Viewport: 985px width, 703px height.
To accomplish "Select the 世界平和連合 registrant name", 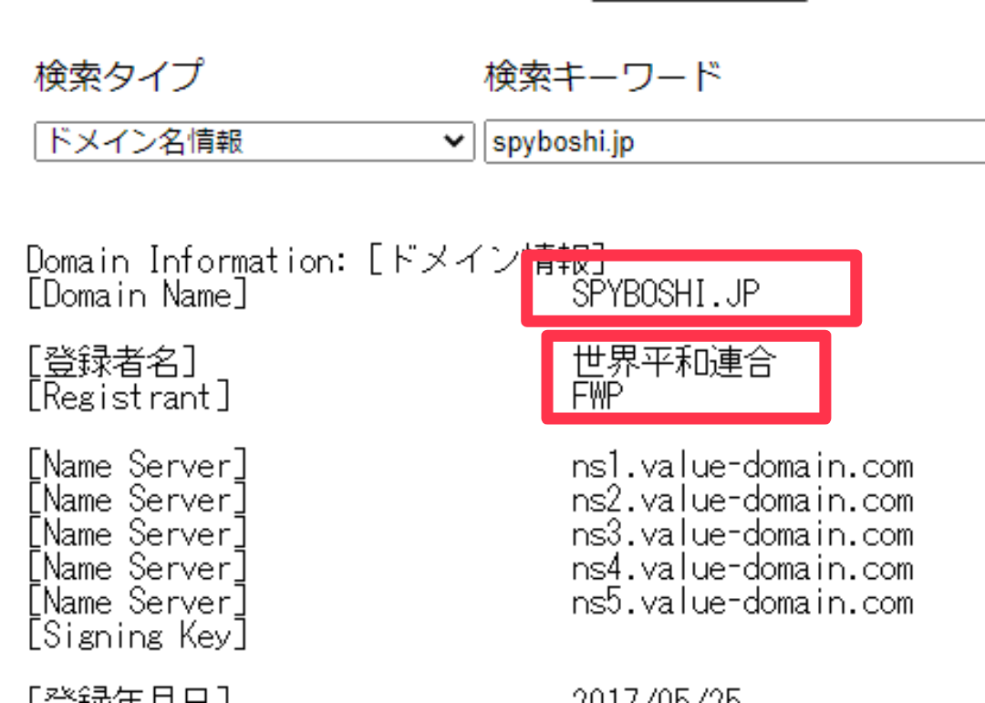I will [x=675, y=362].
